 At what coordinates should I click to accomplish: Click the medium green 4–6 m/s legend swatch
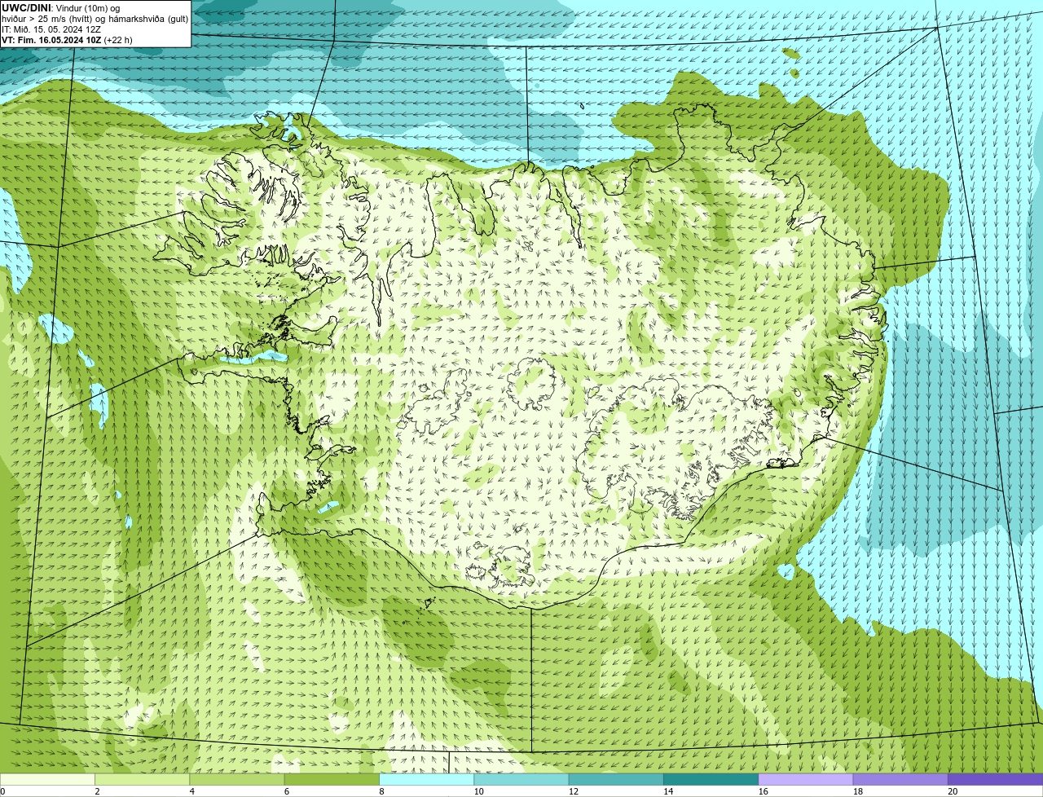237,779
